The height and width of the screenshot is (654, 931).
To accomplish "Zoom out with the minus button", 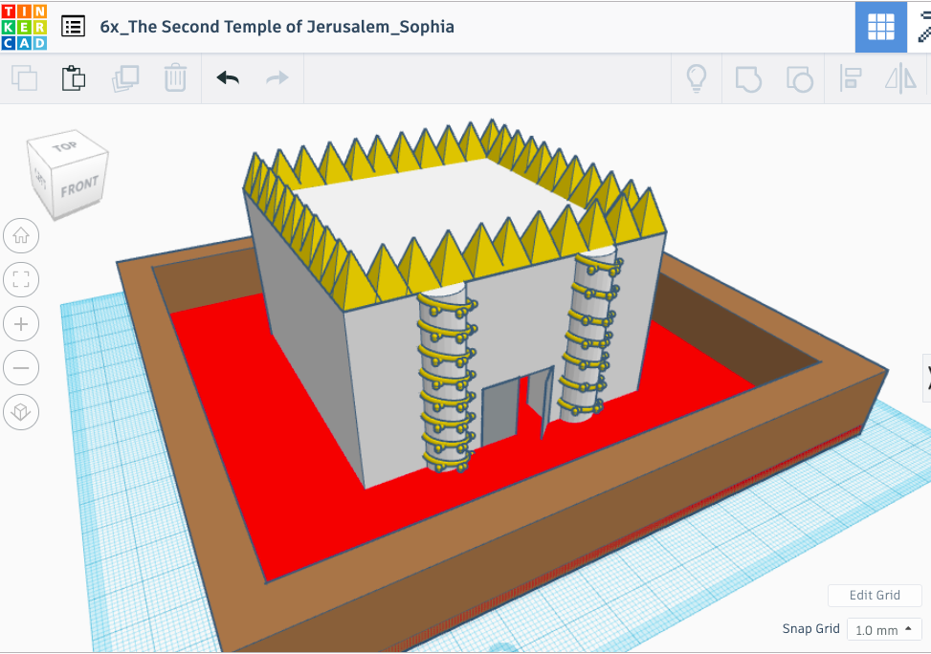I will coord(21,368).
